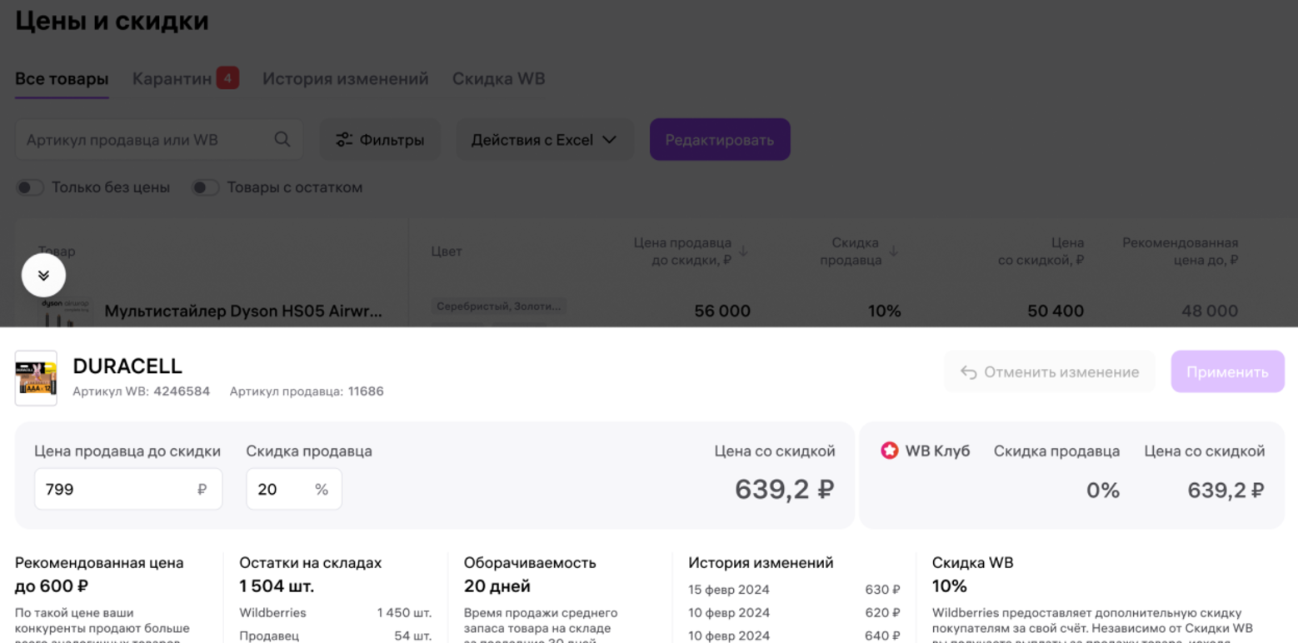Click the Цена продавца до скидки input 799

pyautogui.click(x=128, y=489)
